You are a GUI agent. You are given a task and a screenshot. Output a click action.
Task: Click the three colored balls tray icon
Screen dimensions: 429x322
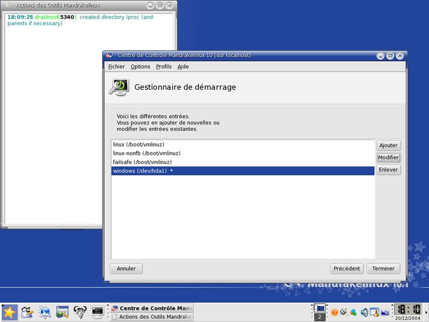(353, 312)
